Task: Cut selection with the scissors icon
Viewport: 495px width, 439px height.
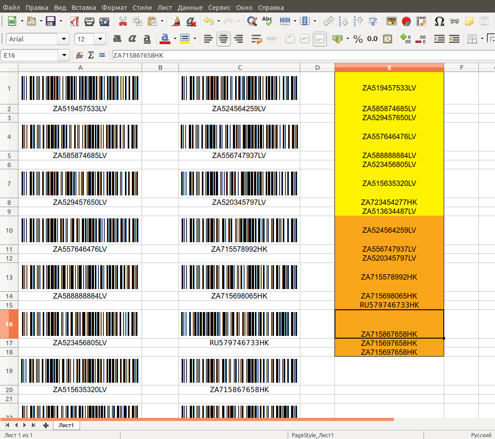Action: pyautogui.click(x=123, y=21)
